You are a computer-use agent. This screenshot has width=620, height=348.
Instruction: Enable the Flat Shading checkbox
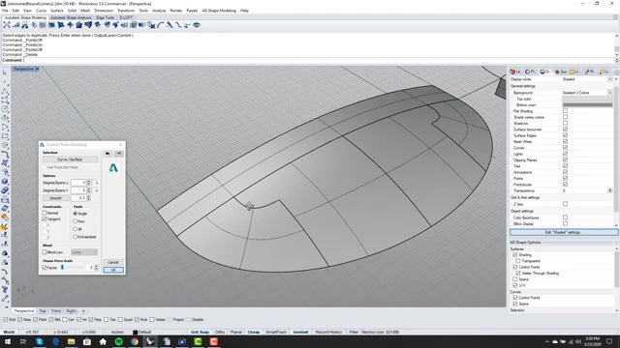click(x=565, y=111)
